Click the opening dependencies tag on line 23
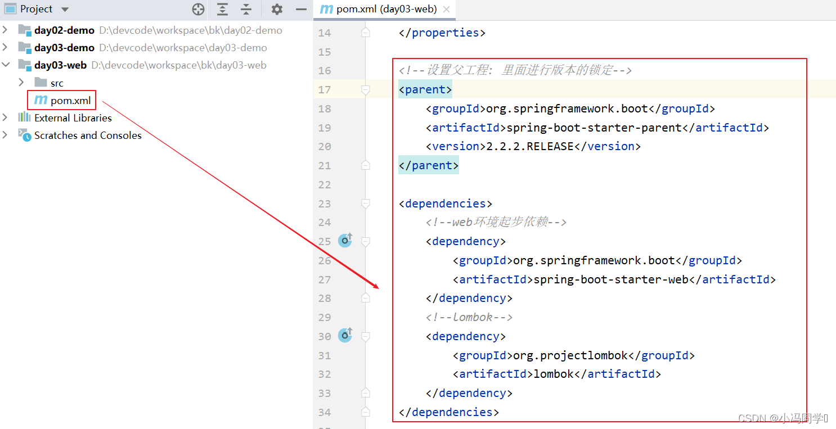The height and width of the screenshot is (429, 836). (446, 204)
